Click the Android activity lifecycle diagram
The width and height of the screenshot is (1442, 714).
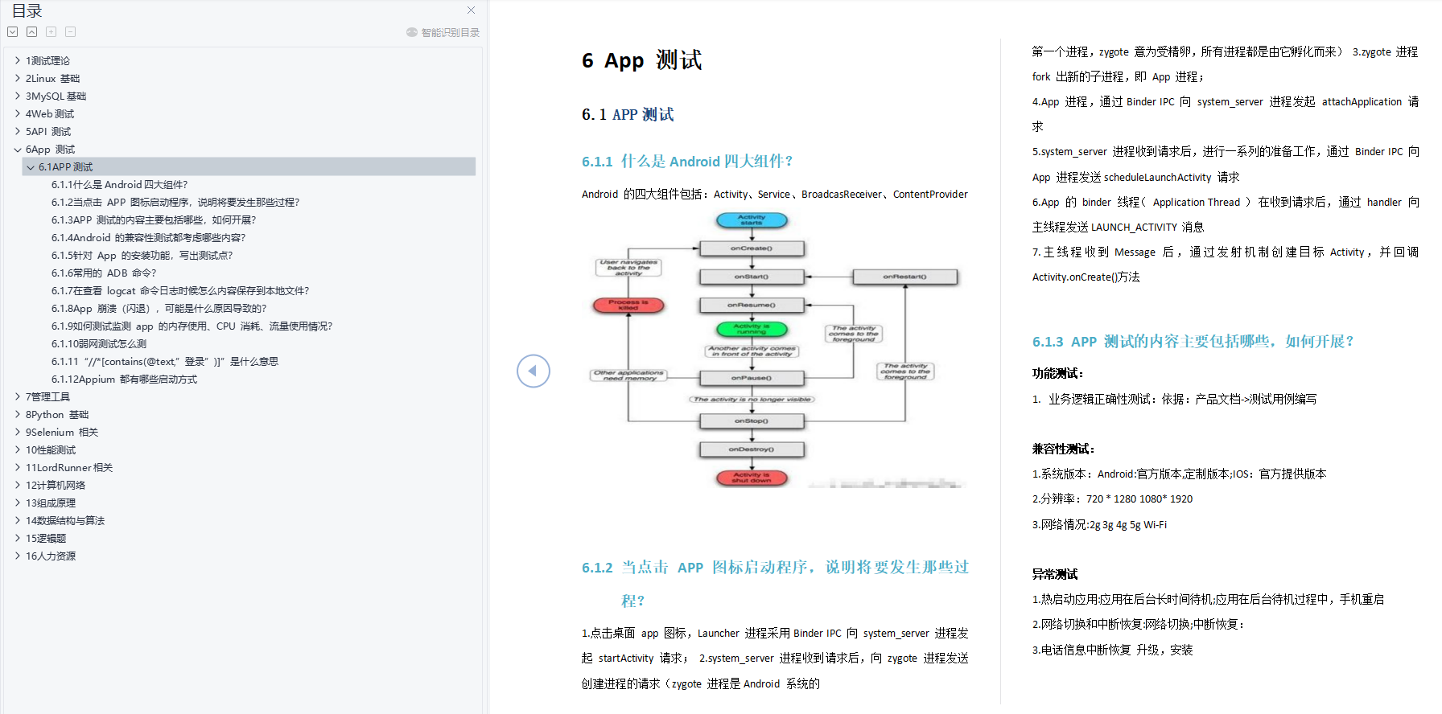(x=775, y=350)
